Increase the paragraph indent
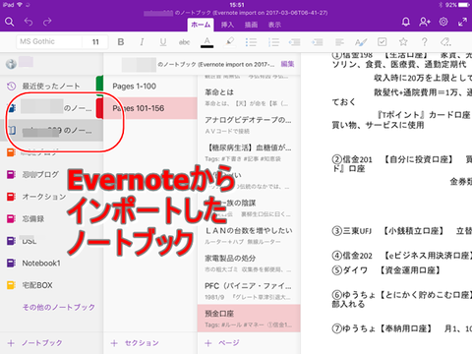472x354 pixels. tap(317, 42)
